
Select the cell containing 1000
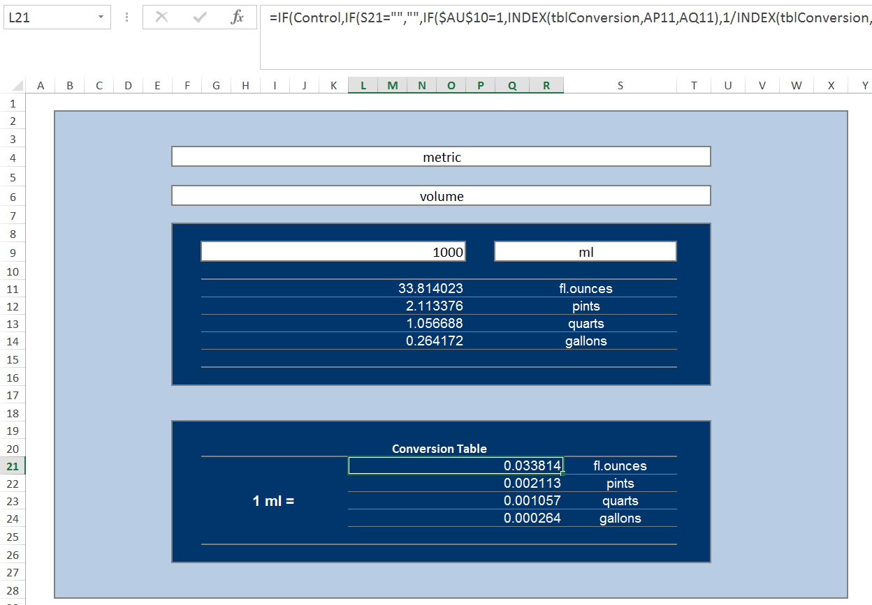(332, 251)
